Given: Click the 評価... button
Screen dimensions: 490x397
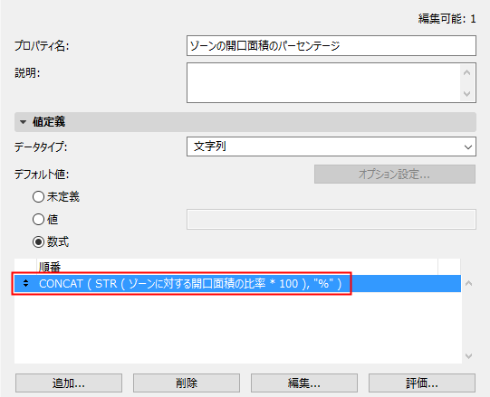Looking at the screenshot, I should tap(422, 383).
